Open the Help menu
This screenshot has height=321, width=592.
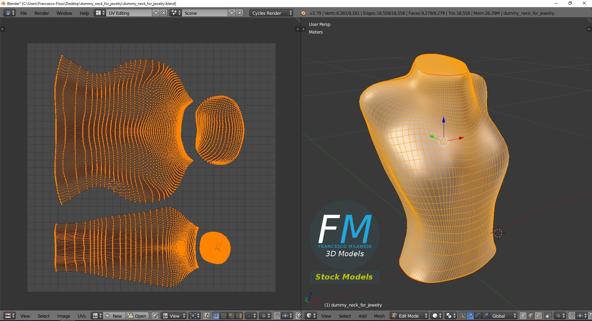pos(84,13)
